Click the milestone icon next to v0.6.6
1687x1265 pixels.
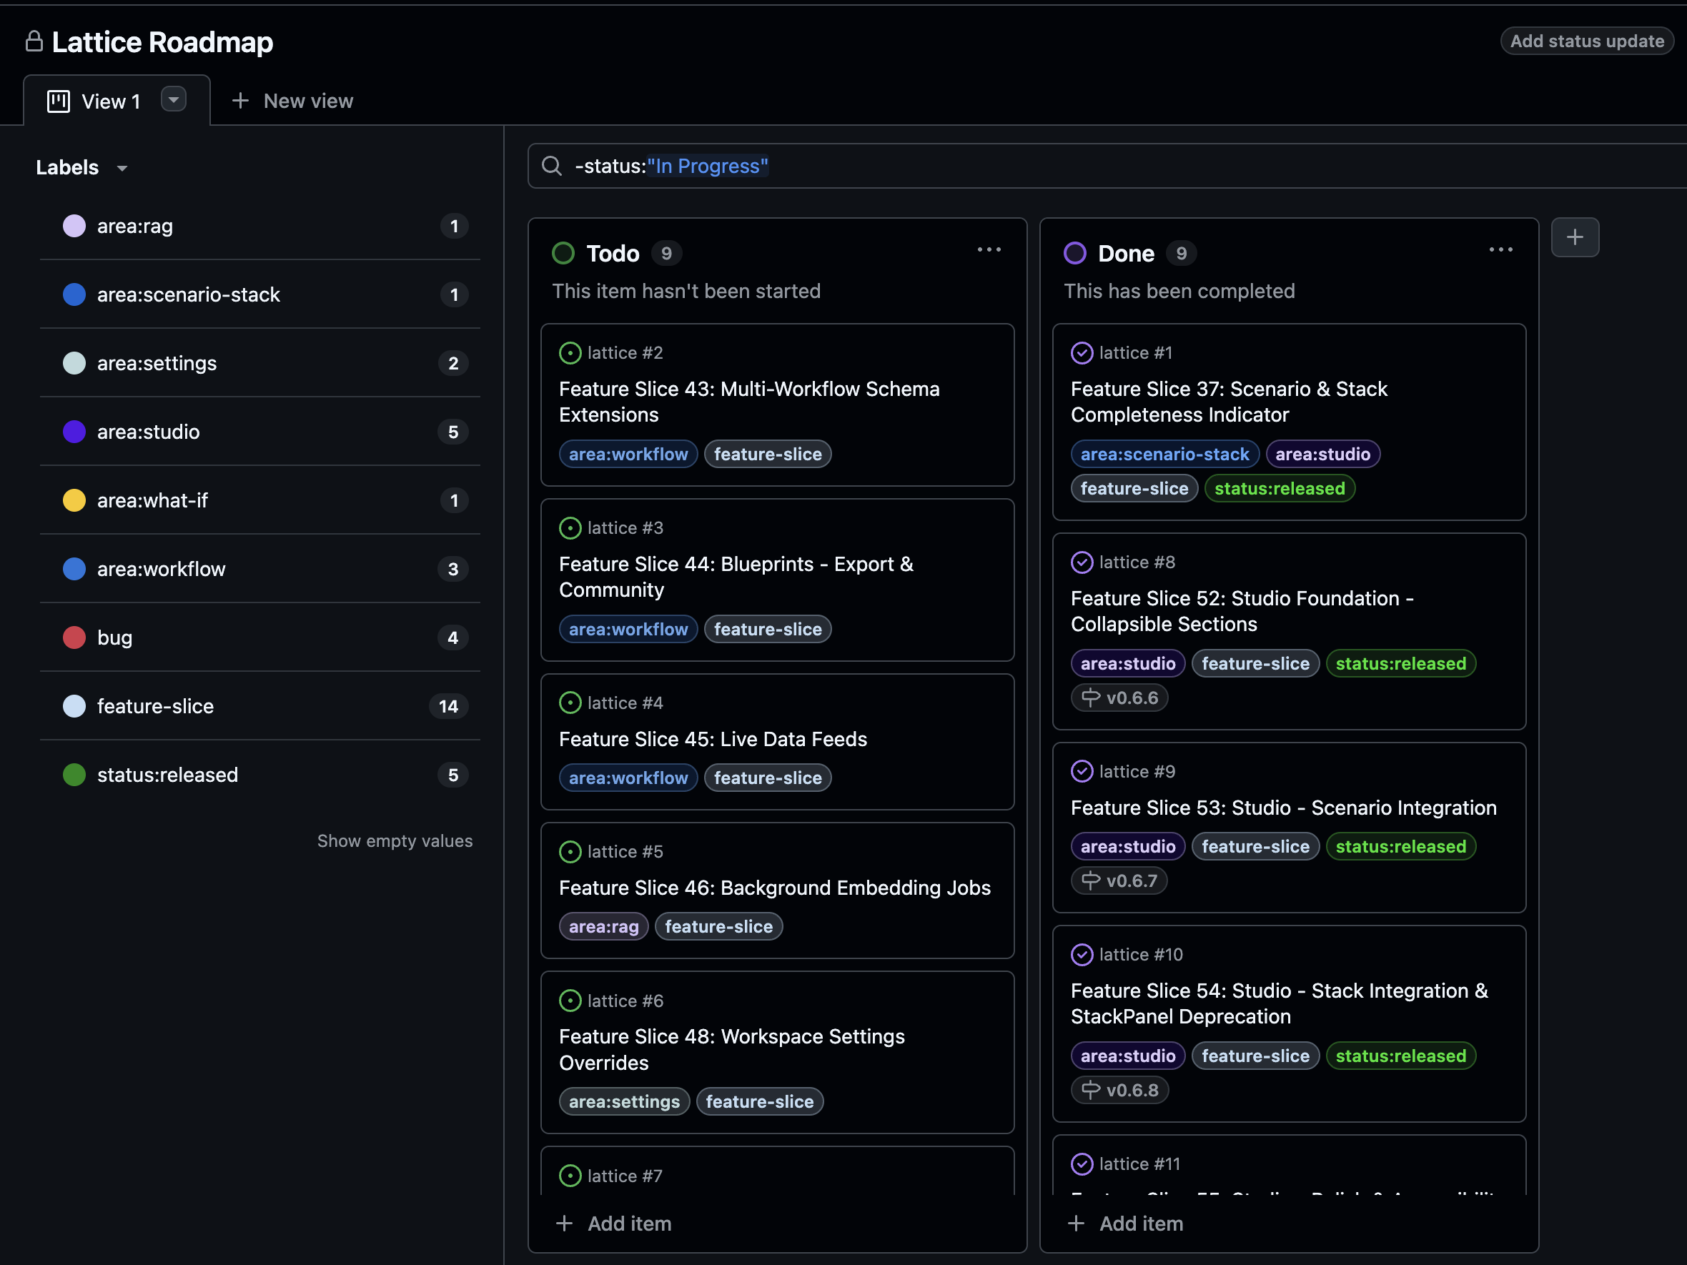[1091, 697]
